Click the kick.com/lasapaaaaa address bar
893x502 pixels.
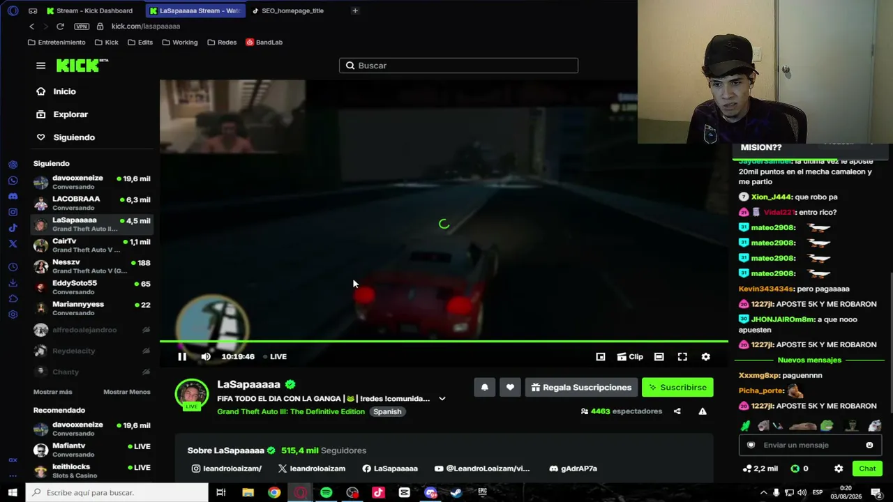coord(145,26)
